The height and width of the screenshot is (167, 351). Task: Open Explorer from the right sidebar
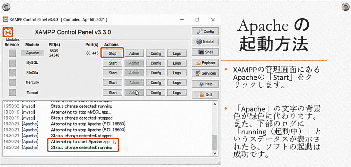[x=205, y=63]
